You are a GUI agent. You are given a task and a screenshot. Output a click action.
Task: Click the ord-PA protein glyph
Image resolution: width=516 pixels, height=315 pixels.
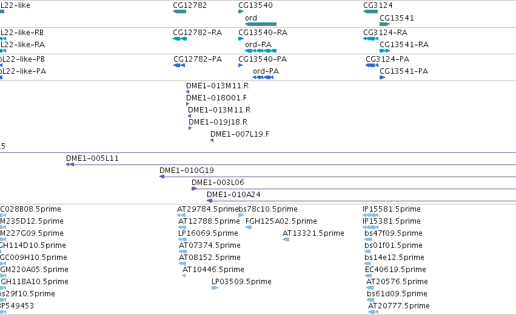click(263, 77)
